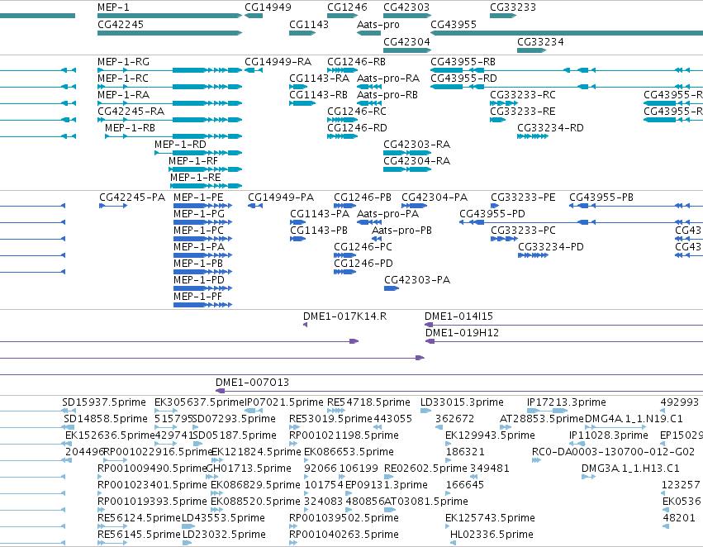The image size is (703, 547).
Task: Click the MEP-1-PG protein label
Action: coord(199,214)
